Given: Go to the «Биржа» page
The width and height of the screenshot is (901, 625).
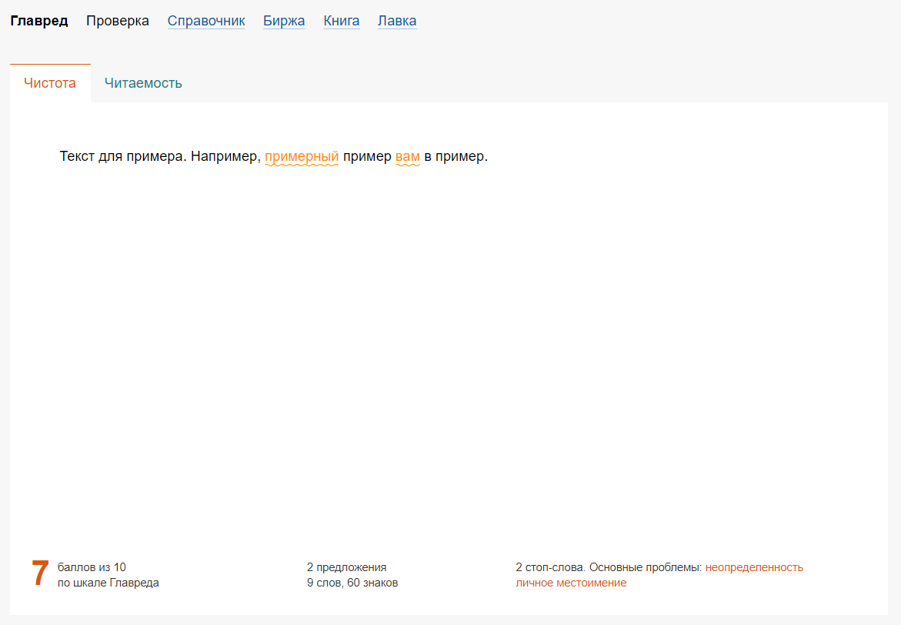Looking at the screenshot, I should tap(284, 21).
